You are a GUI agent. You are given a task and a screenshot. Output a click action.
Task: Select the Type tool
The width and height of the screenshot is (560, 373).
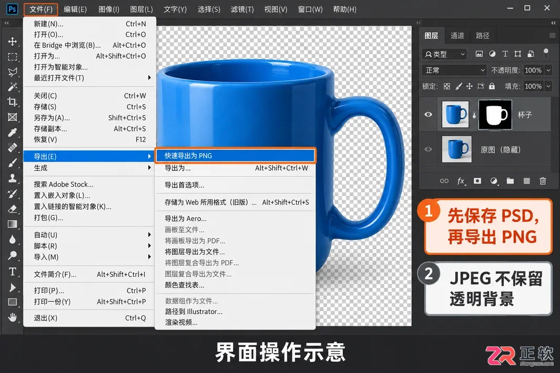(x=12, y=272)
